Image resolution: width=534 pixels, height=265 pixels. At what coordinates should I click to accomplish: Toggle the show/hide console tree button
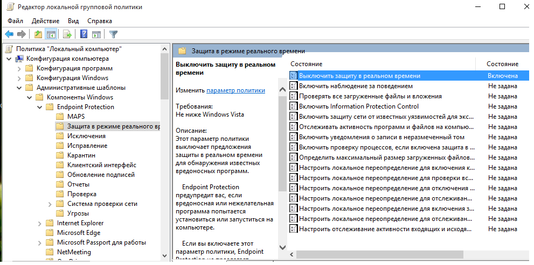[51, 34]
